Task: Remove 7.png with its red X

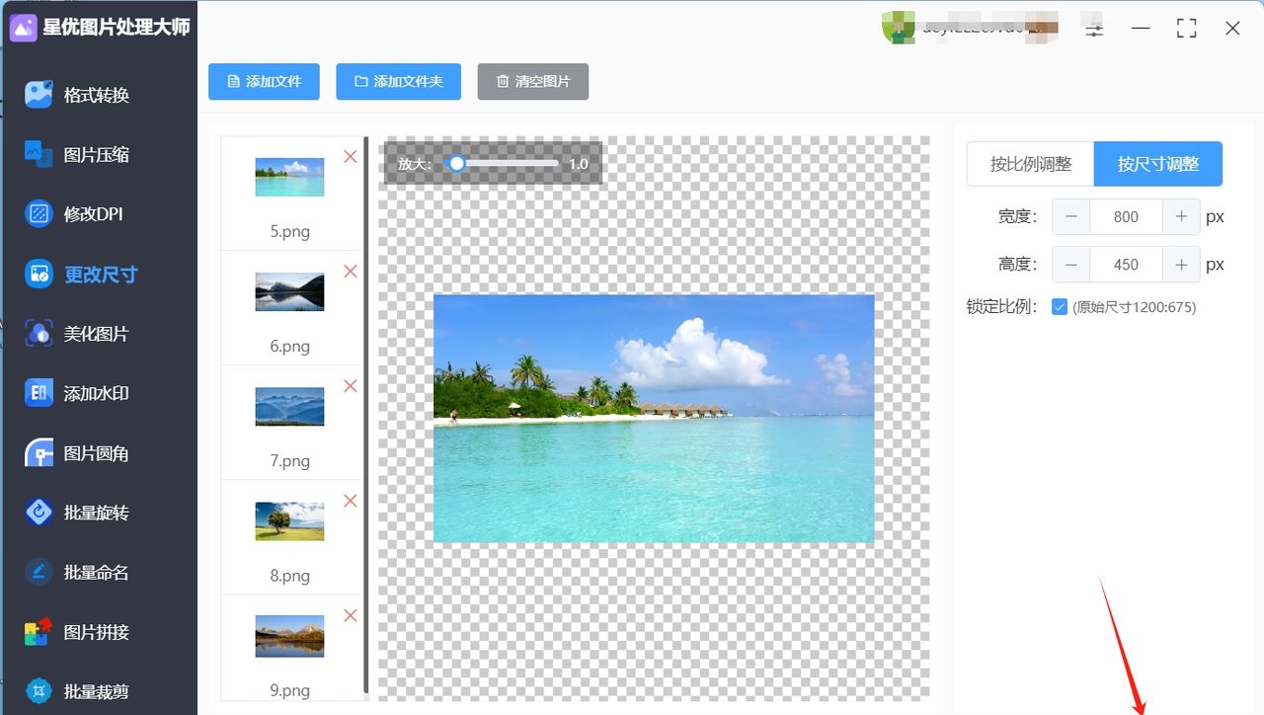Action: [350, 386]
